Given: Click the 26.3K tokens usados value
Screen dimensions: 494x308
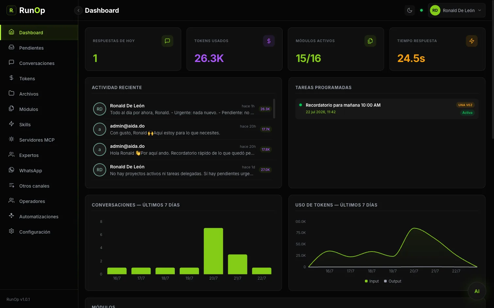Looking at the screenshot, I should 209,58.
